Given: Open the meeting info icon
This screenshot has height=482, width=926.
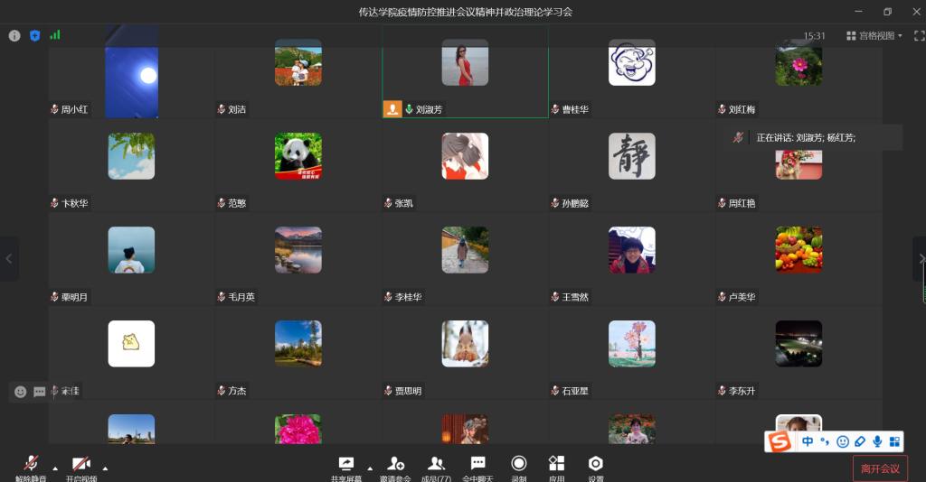Looking at the screenshot, I should 14,36.
